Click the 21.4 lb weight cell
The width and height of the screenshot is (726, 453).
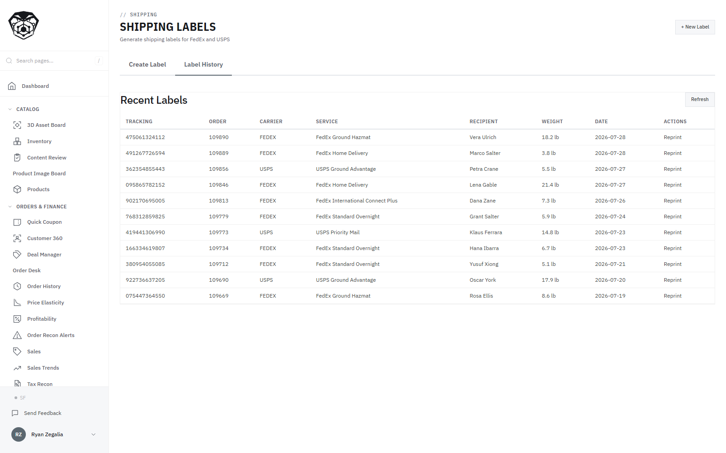(550, 185)
